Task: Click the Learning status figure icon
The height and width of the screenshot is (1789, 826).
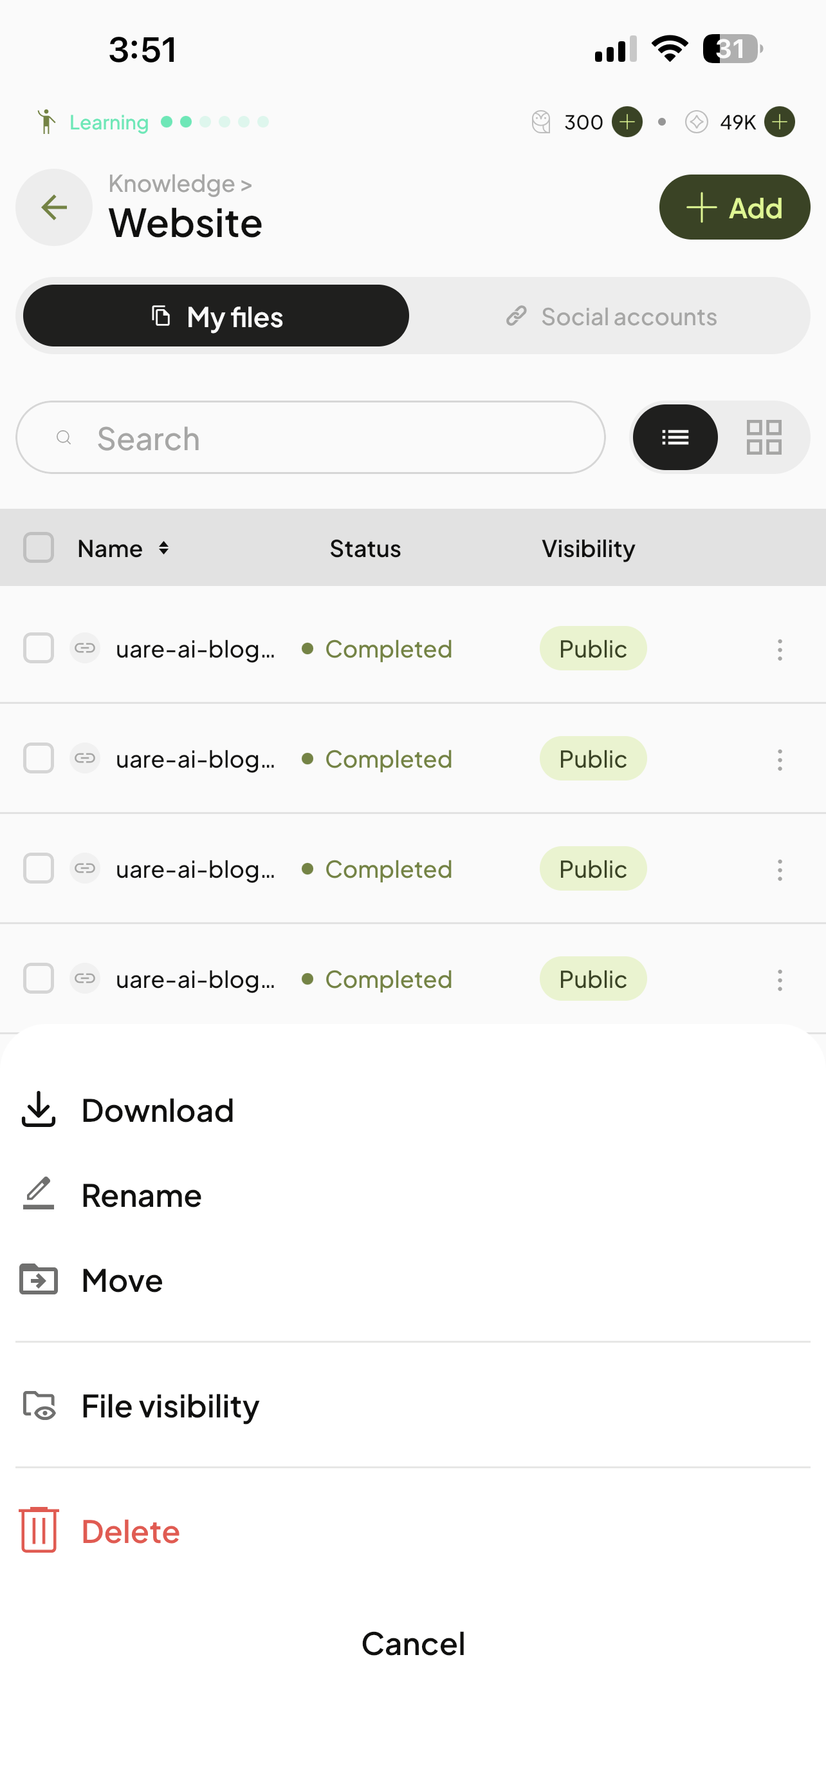Action: (x=46, y=122)
